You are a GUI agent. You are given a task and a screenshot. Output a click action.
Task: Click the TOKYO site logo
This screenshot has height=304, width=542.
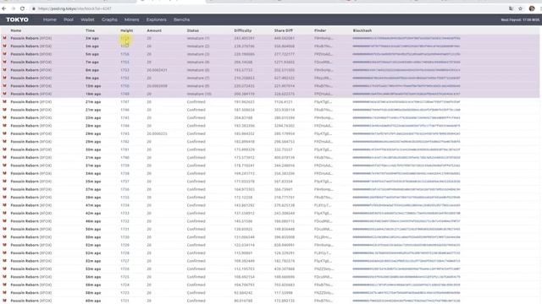pyautogui.click(x=17, y=19)
